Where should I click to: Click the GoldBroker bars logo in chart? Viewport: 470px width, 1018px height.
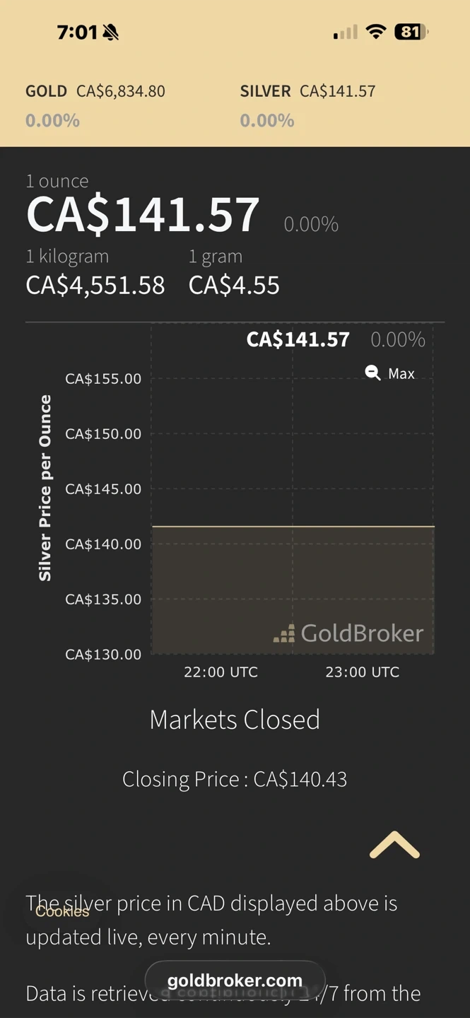point(284,633)
